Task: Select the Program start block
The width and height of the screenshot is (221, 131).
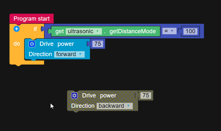Action: click(x=31, y=19)
